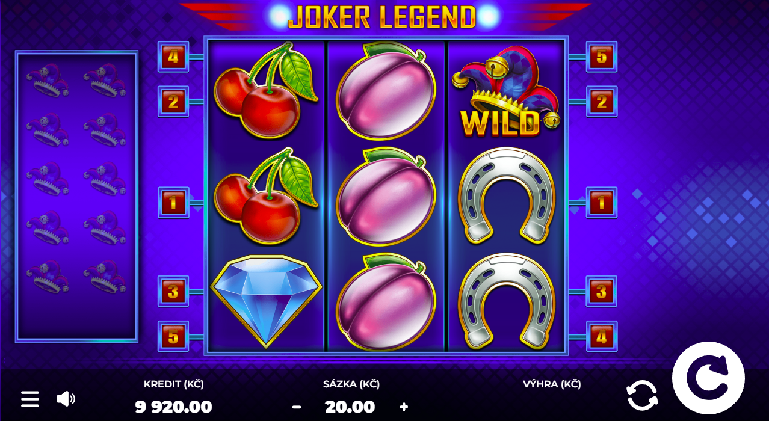Click the bet amount 20.00 field
Viewport: 769px width, 421px height.
pos(350,407)
